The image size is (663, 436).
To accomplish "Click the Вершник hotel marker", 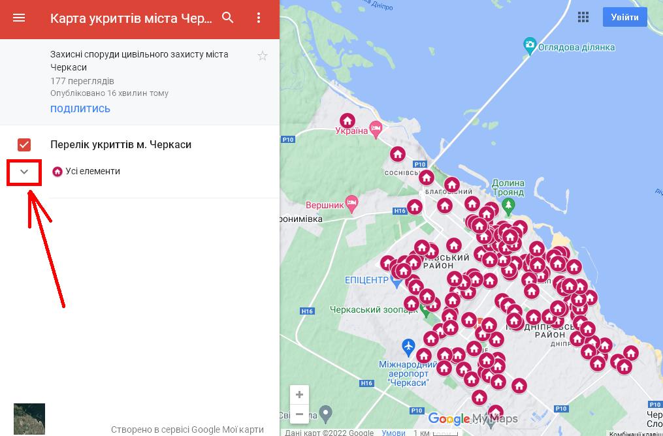I will tap(352, 202).
